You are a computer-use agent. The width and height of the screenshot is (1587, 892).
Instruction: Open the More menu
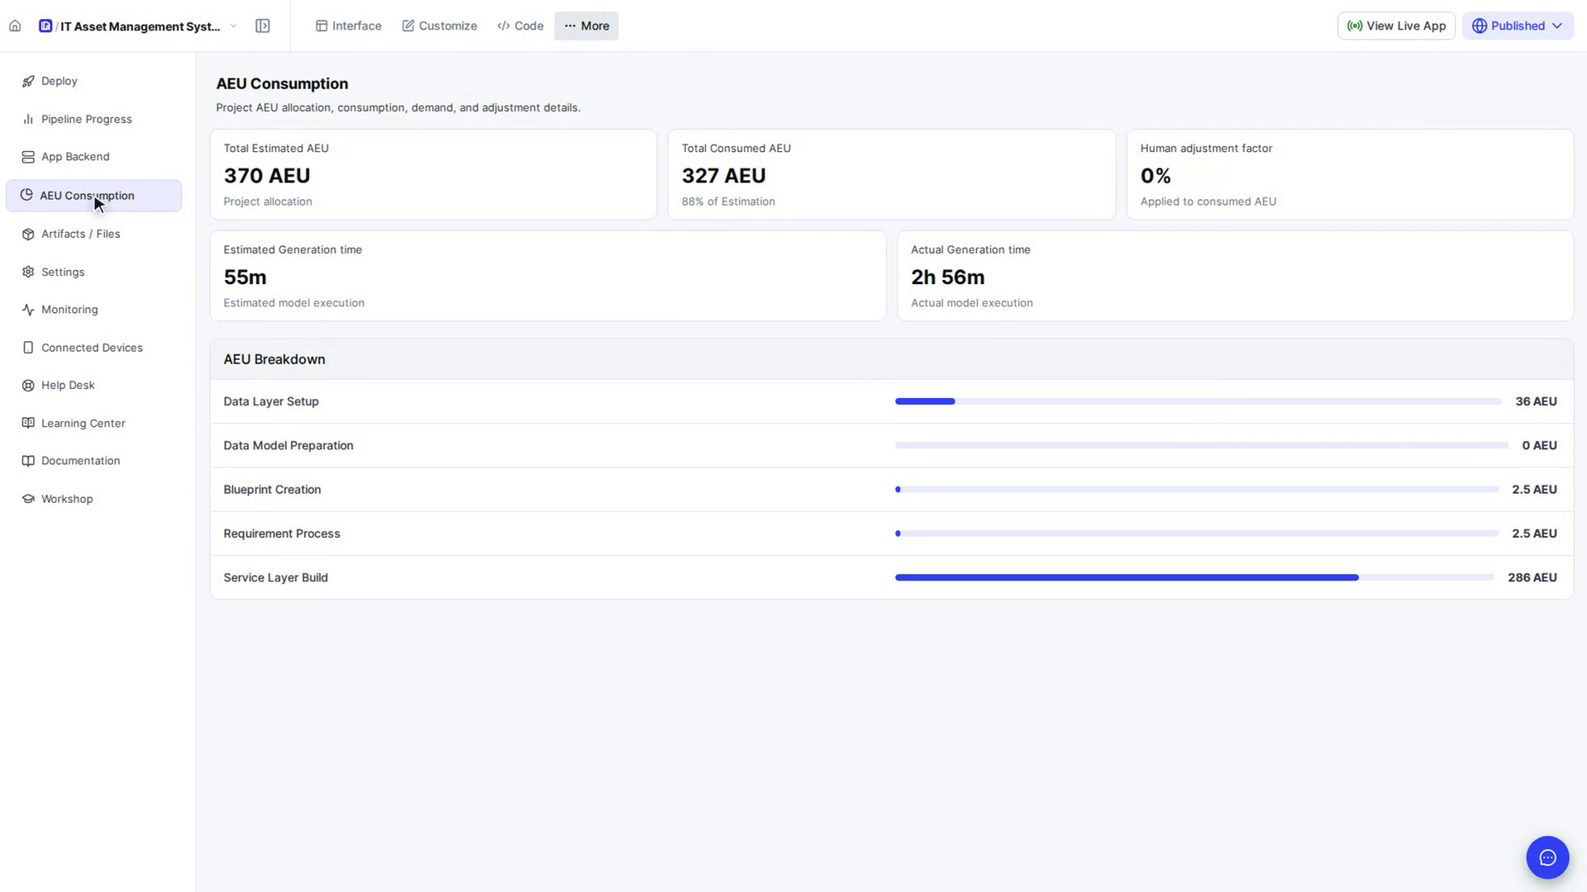[586, 26]
